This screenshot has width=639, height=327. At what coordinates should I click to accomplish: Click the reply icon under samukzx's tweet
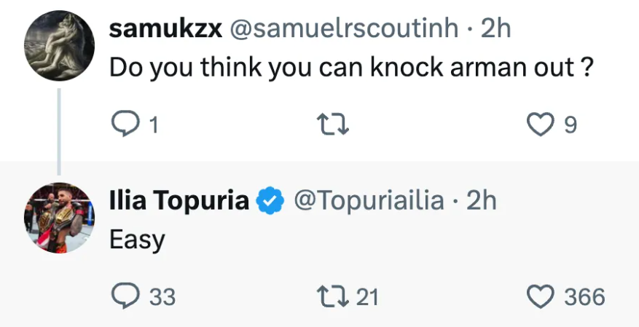tap(123, 125)
